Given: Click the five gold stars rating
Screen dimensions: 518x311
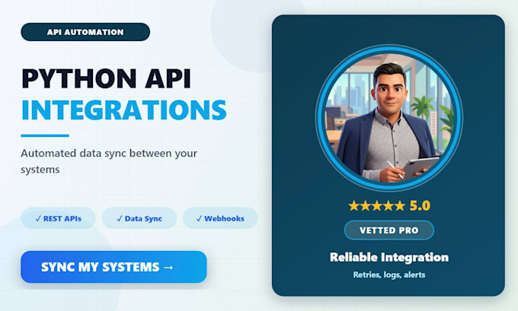Looking at the screenshot, I should point(376,206).
